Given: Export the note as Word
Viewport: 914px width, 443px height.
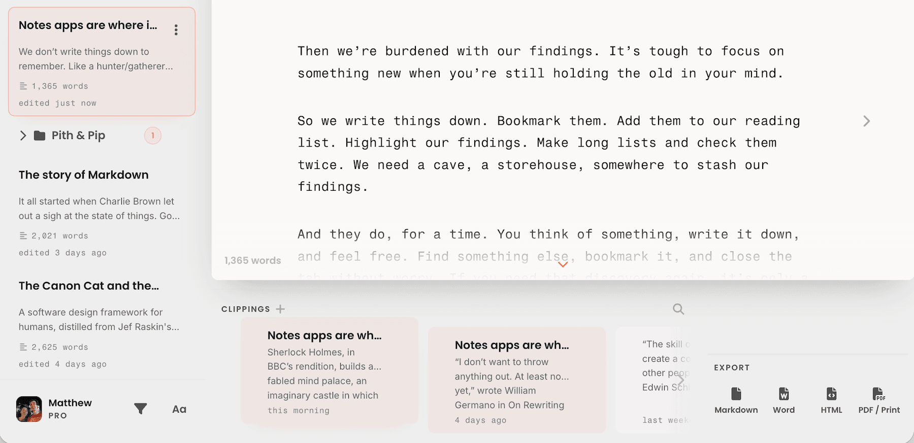Looking at the screenshot, I should (x=784, y=400).
